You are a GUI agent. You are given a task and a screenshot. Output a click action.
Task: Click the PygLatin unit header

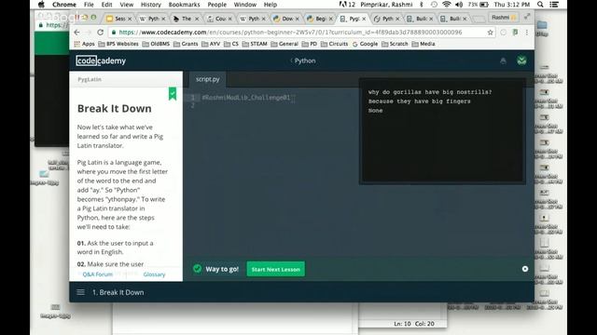click(90, 79)
